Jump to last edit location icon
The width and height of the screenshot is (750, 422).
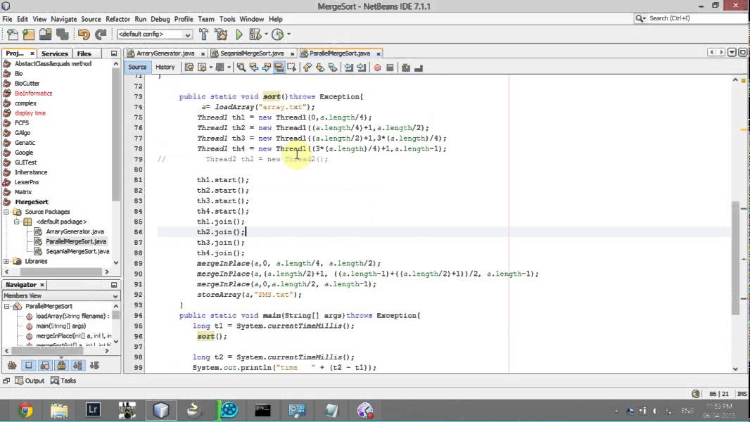[189, 68]
